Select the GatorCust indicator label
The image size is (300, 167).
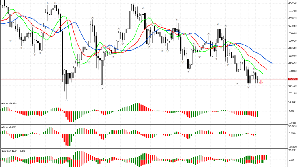click(11, 151)
